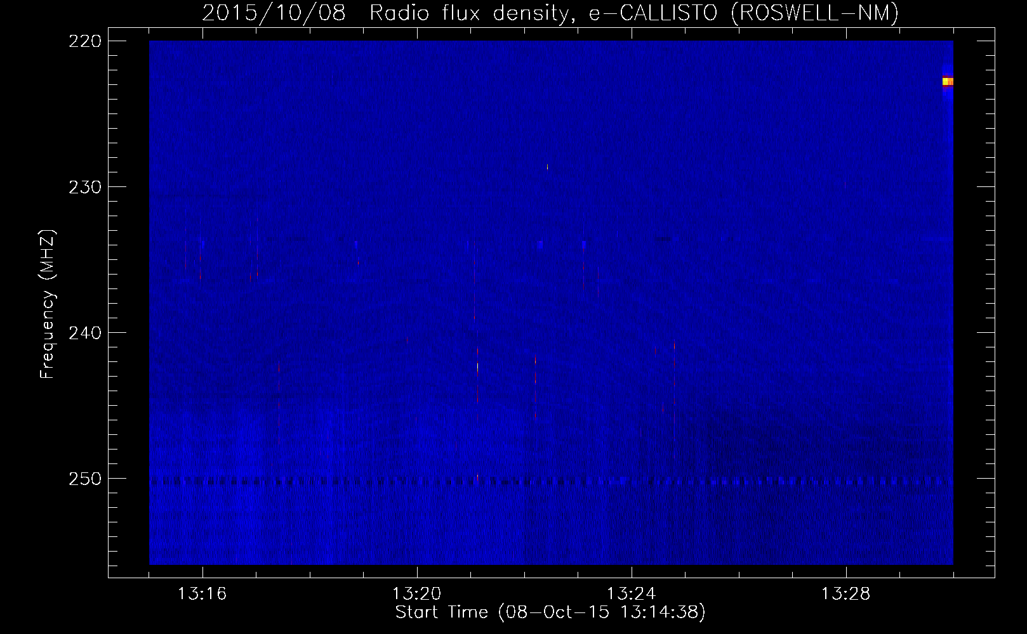
Task: Click the 220 frequency tick label
Action: coord(84,41)
